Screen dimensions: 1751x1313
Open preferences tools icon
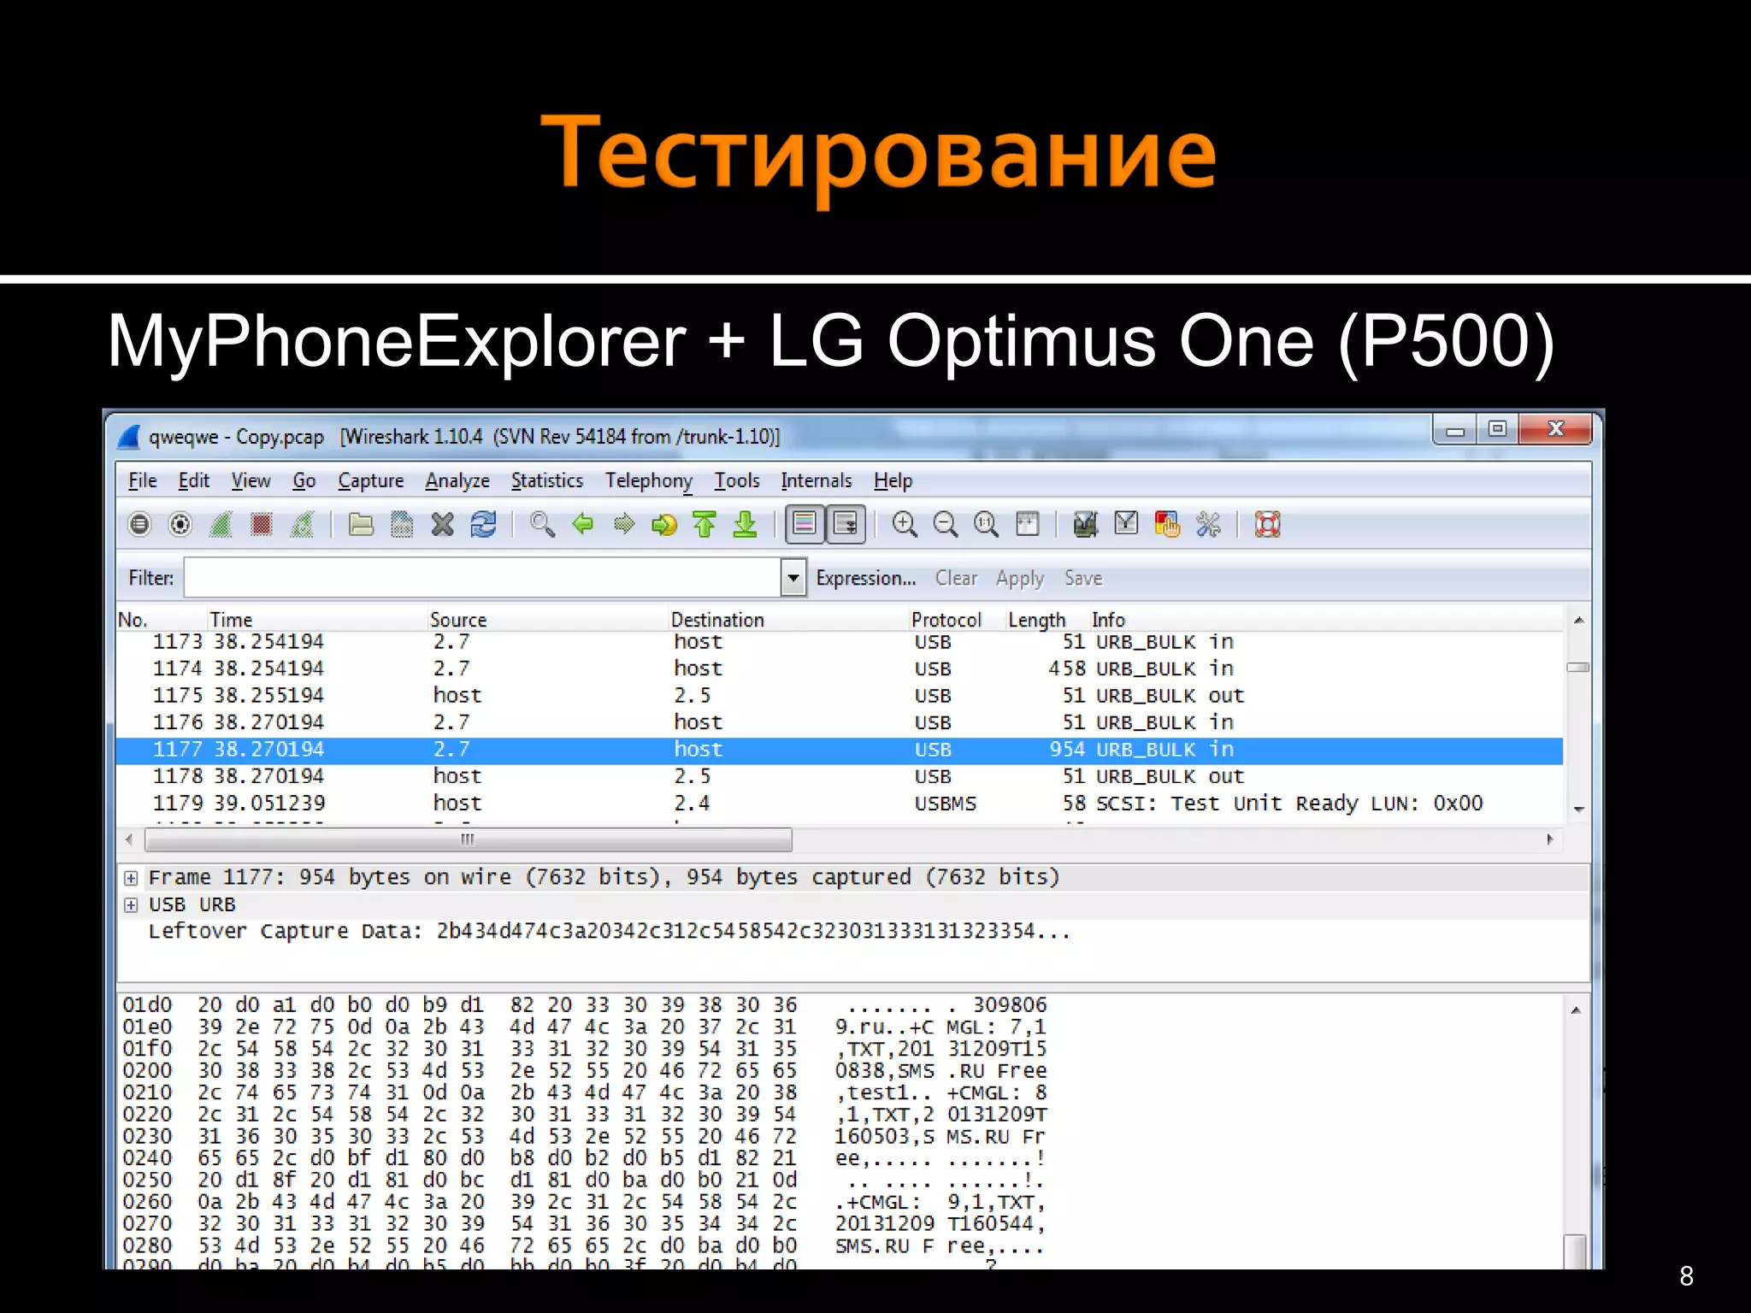coord(1208,524)
